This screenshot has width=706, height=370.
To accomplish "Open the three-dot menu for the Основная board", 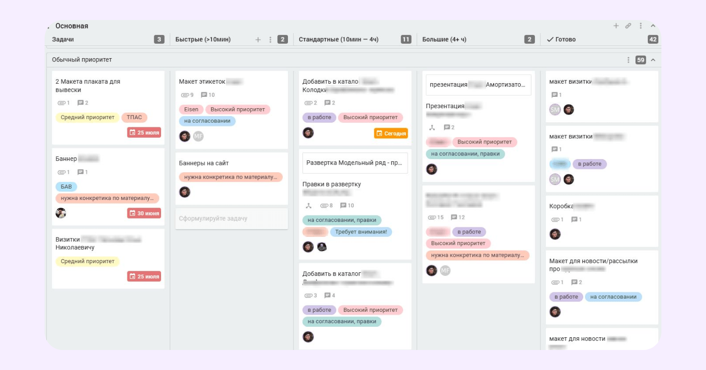I will coord(640,26).
